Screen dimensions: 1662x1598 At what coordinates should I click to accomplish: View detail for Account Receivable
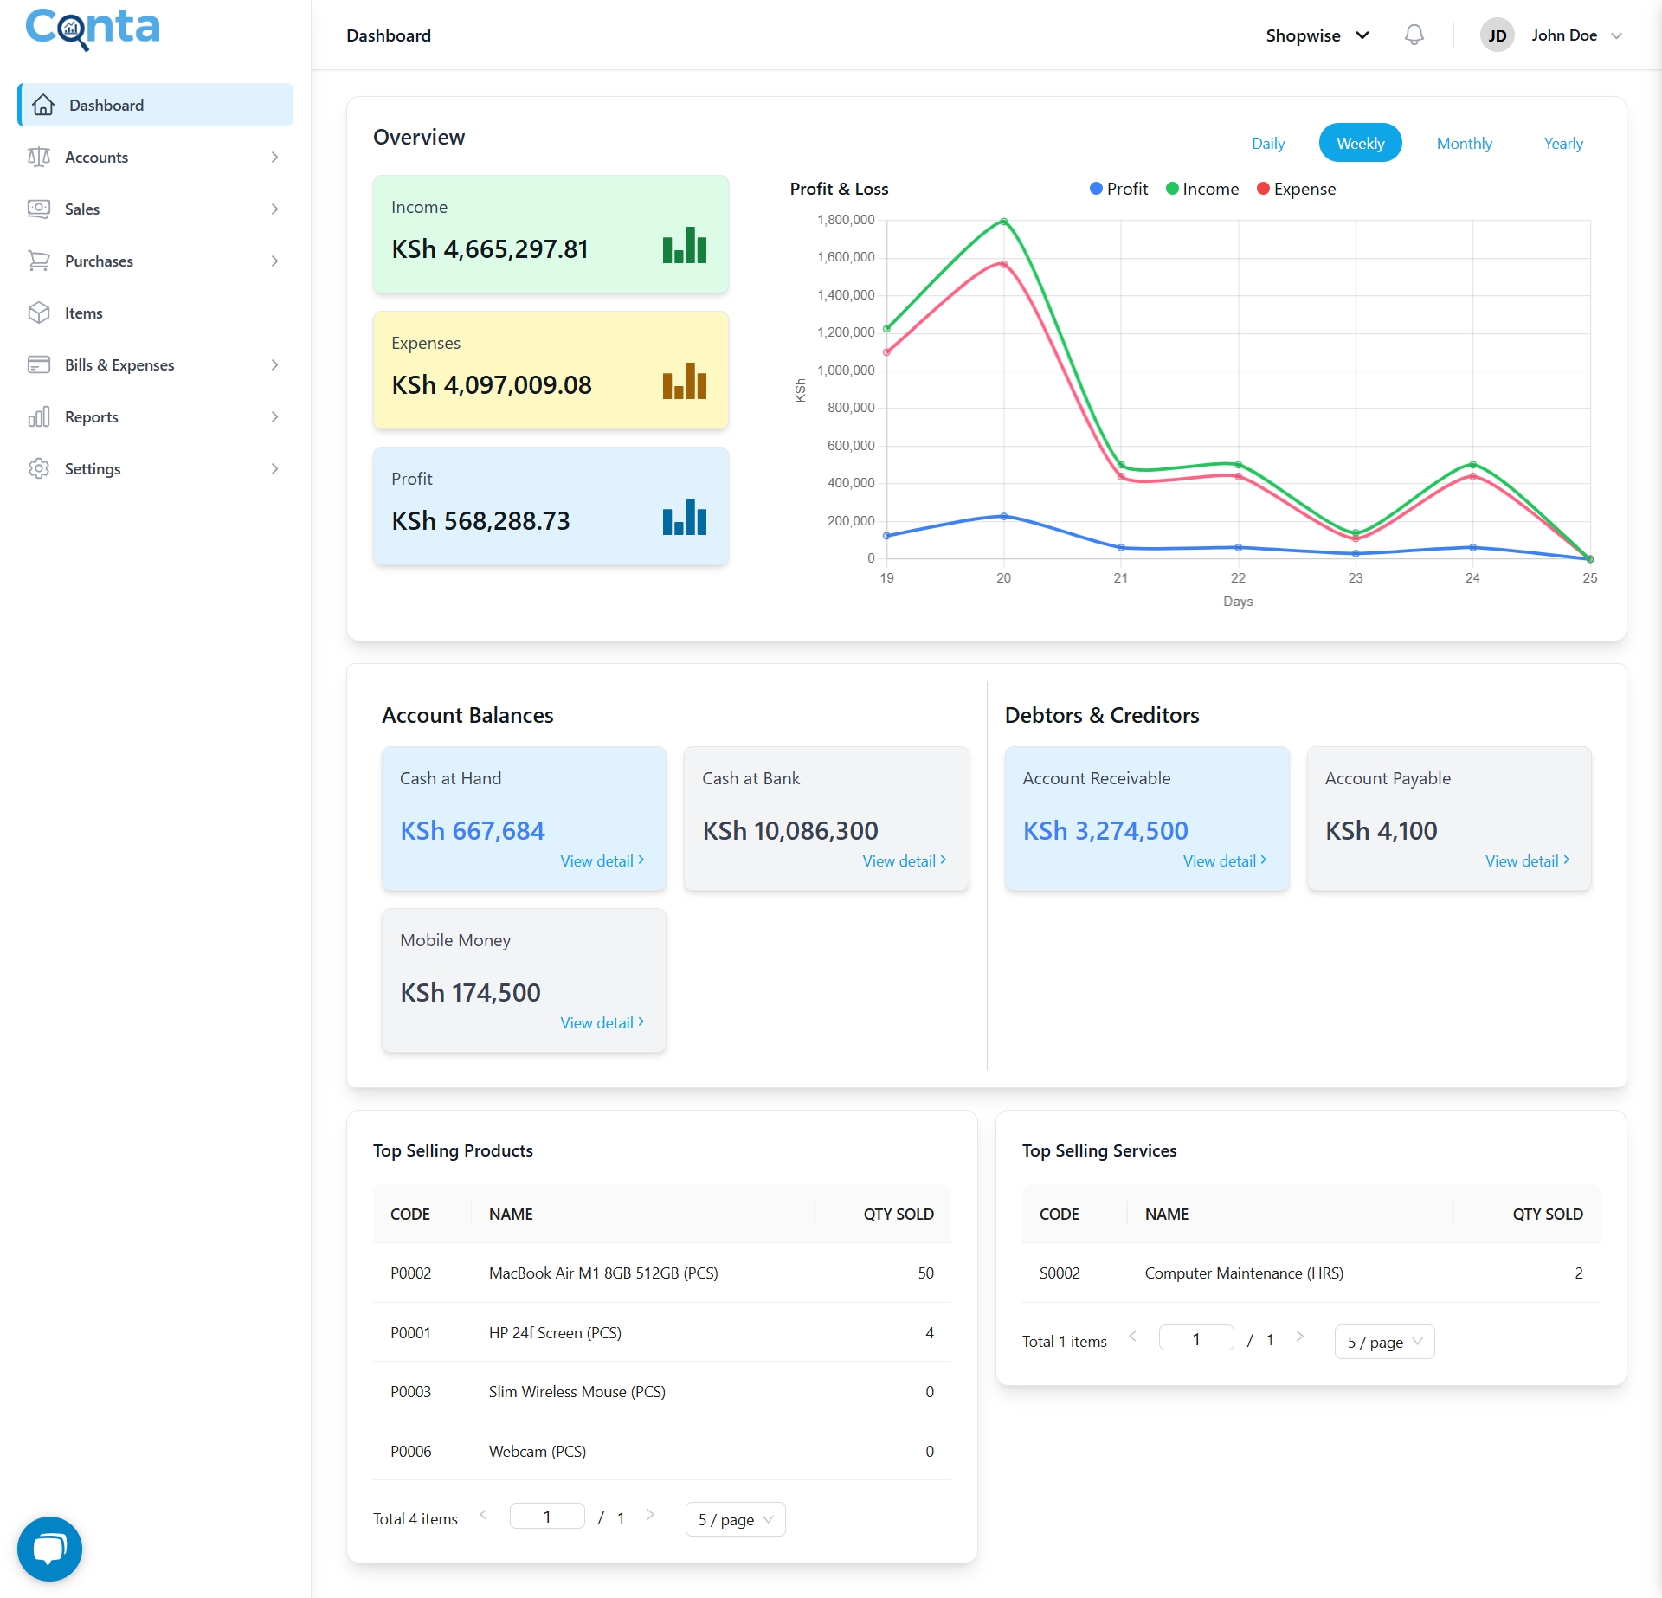pyautogui.click(x=1223, y=860)
